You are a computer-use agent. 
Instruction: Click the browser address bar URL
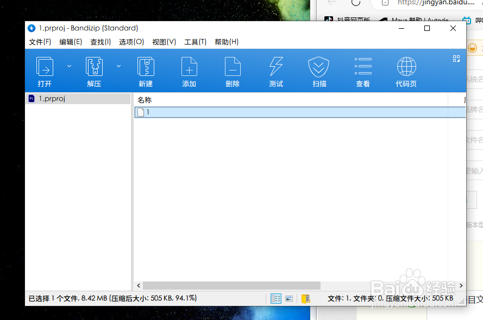tap(436, 3)
